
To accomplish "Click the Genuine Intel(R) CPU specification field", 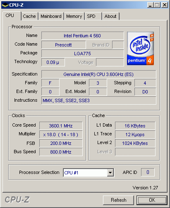I will click(99, 74).
